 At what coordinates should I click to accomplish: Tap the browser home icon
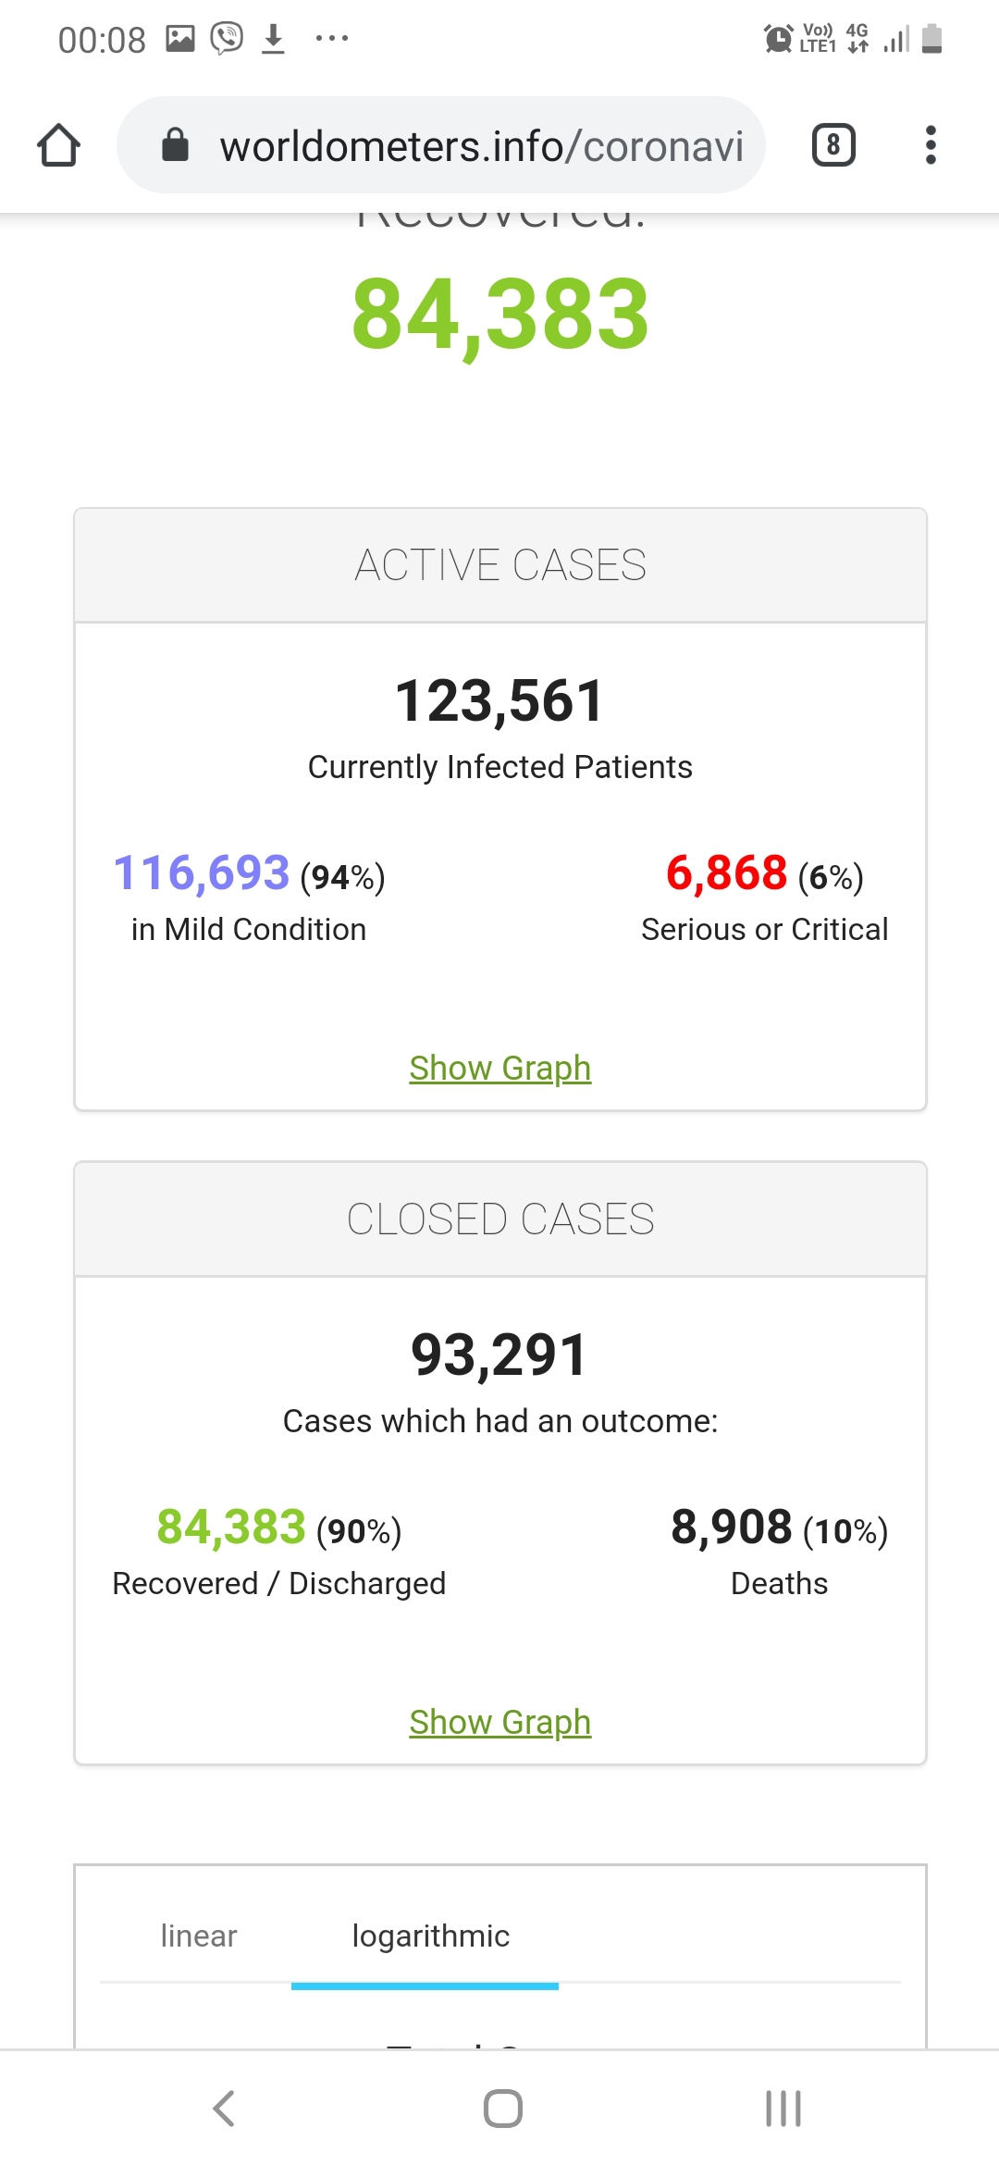click(x=59, y=145)
